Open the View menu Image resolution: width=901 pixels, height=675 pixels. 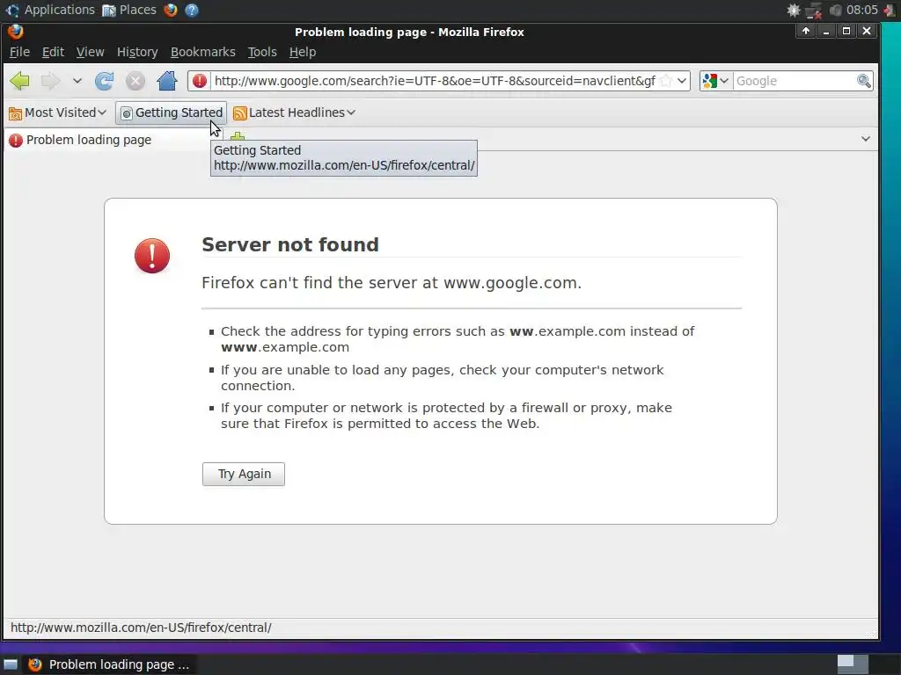click(x=91, y=52)
